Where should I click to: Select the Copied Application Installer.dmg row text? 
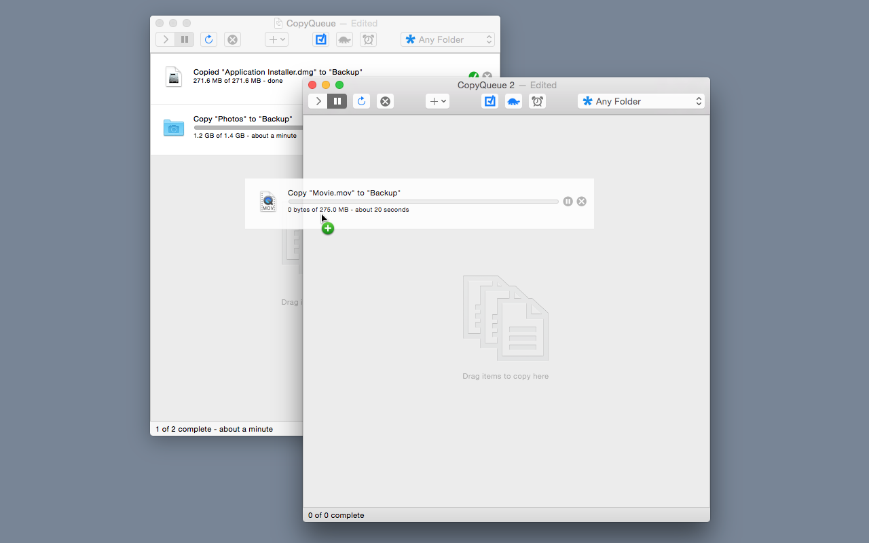point(278,72)
